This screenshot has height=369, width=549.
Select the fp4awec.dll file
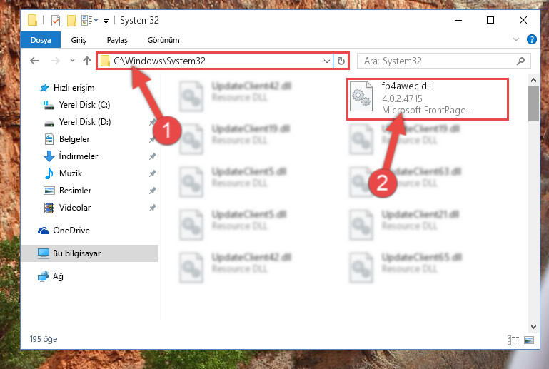point(427,99)
